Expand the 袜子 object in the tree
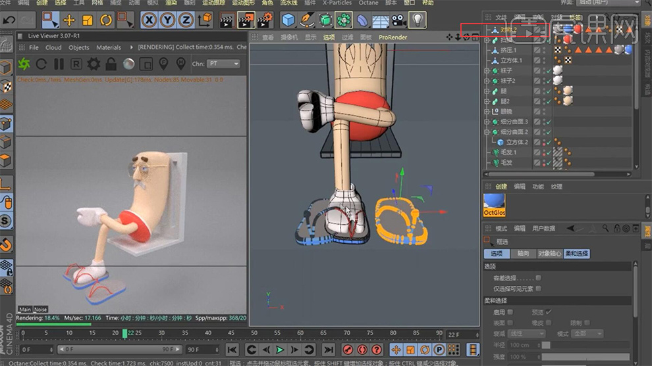Viewport: 652px width, 366px height. [487, 70]
